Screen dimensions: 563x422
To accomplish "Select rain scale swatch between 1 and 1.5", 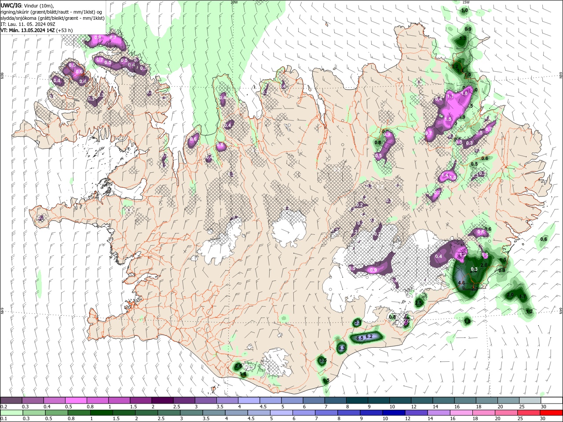I will (101, 412).
